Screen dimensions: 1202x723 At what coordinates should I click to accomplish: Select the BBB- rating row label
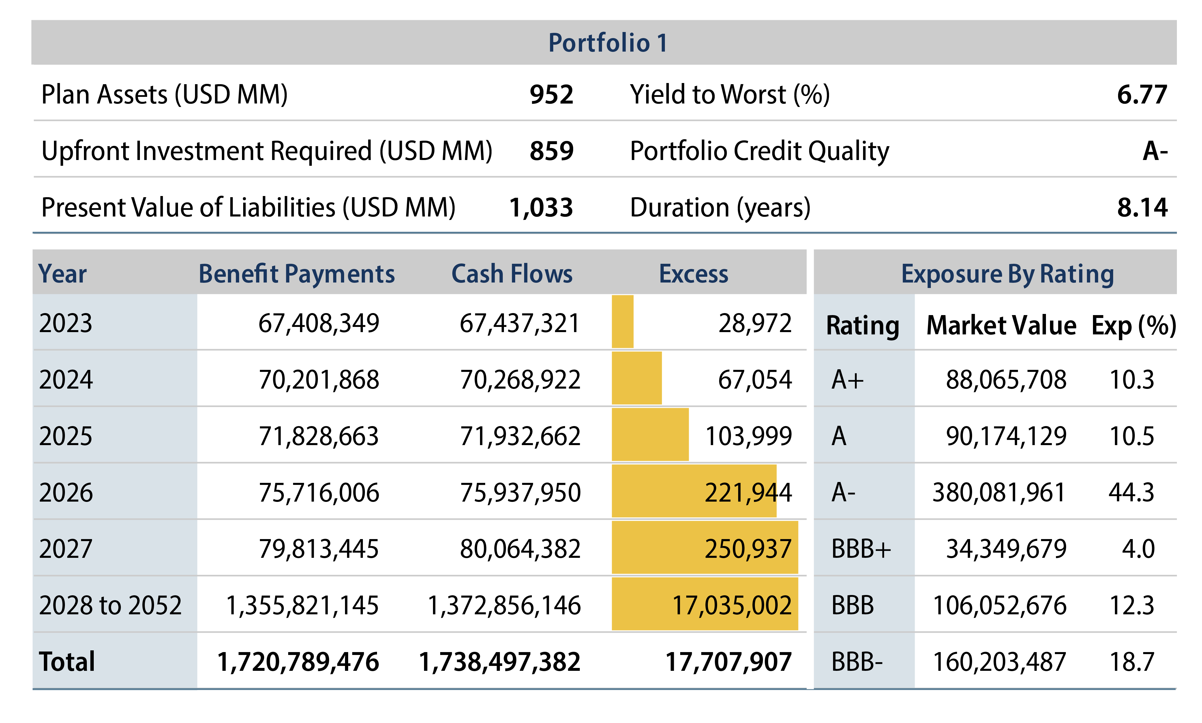click(857, 662)
